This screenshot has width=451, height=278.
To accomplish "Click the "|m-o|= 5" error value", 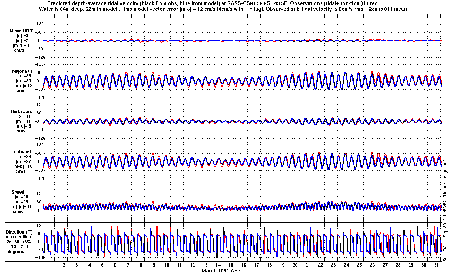I will point(23,126).
